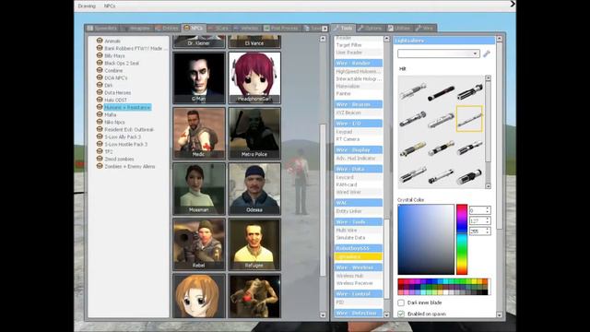This screenshot has width=590, height=332.
Task: Switch to the Entities tab
Action: (167, 29)
